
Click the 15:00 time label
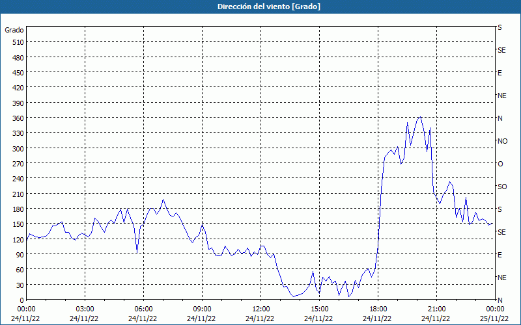coord(319,309)
